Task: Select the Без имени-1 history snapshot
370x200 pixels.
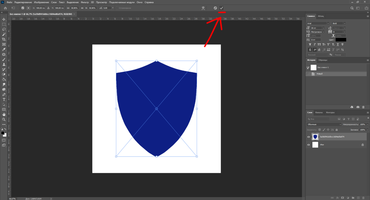Action: pos(337,67)
